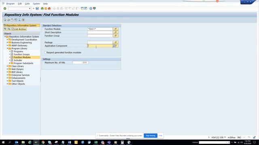Toggle Respect generated function modules checkbox

point(45,52)
